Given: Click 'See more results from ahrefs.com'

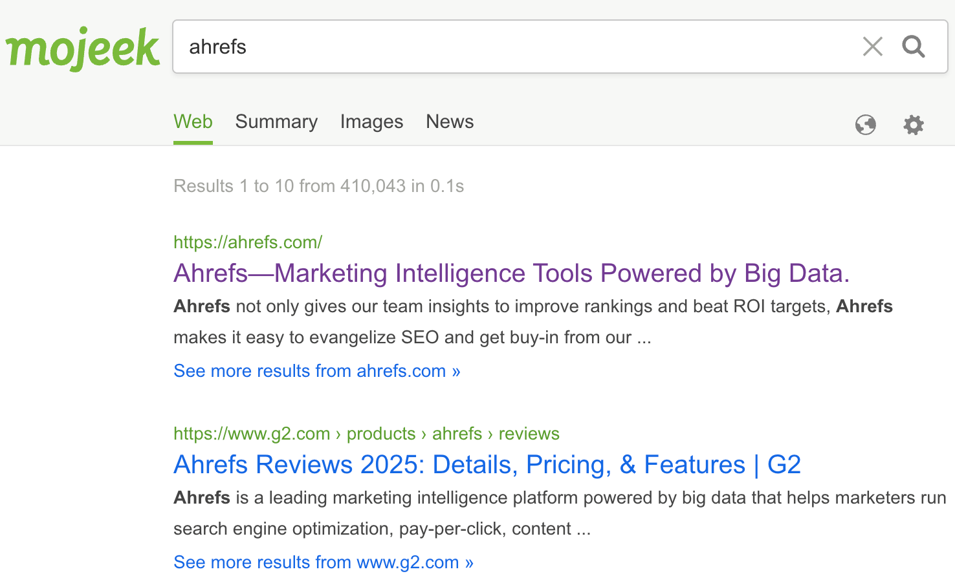Looking at the screenshot, I should point(316,371).
